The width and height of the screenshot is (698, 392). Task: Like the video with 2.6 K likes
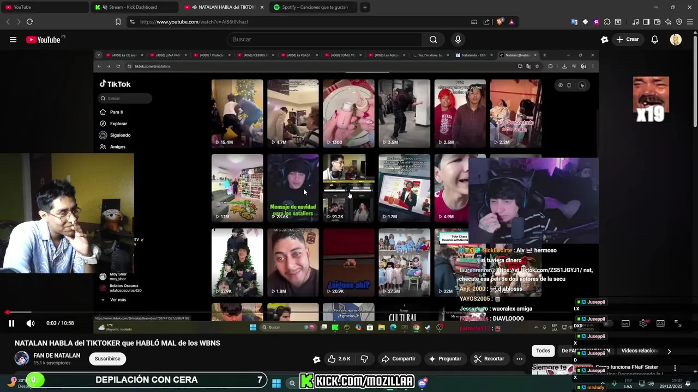(339, 359)
